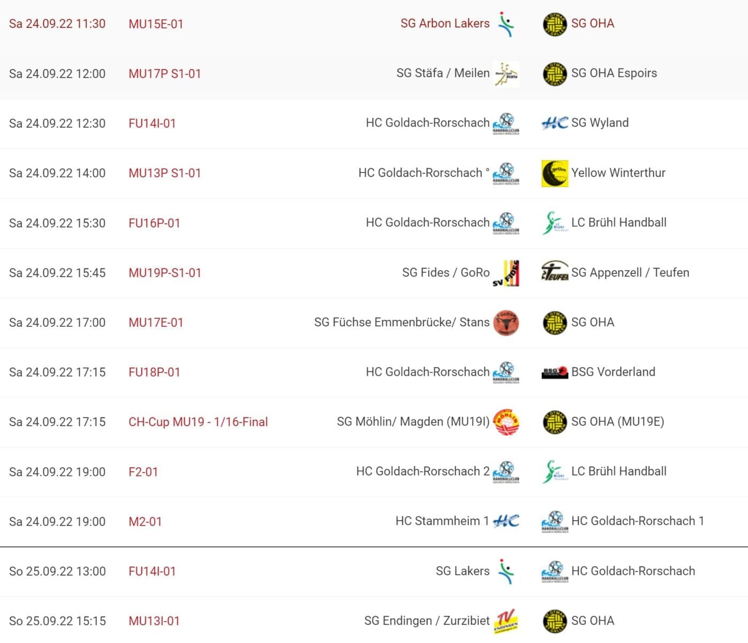The height and width of the screenshot is (643, 748).
Task: Click the HC Stammheim 1 logo
Action: click(505, 521)
